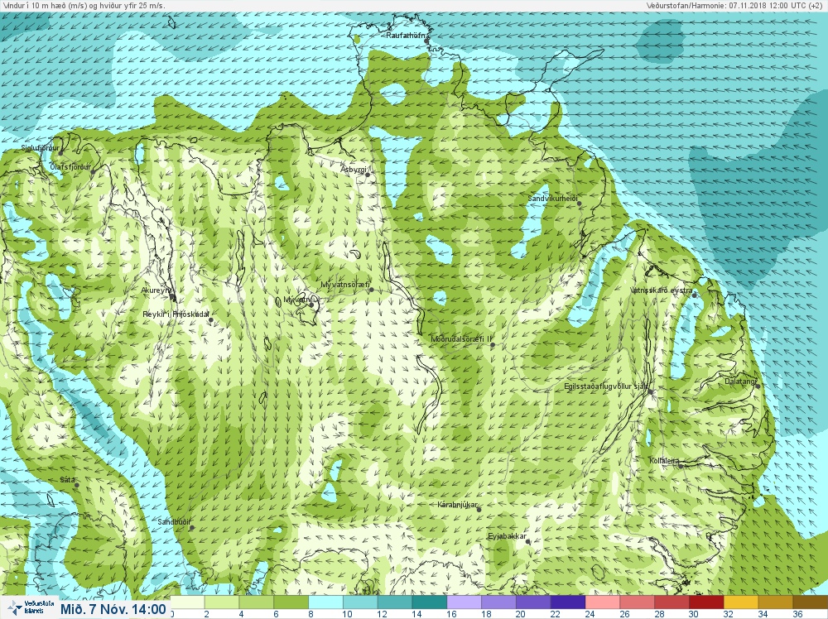
Task: Click Reykir í Fnjóskadal station label
Action: pos(176,314)
